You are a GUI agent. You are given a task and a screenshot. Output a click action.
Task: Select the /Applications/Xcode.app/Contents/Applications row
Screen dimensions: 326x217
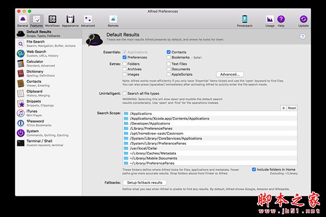(x=210, y=119)
